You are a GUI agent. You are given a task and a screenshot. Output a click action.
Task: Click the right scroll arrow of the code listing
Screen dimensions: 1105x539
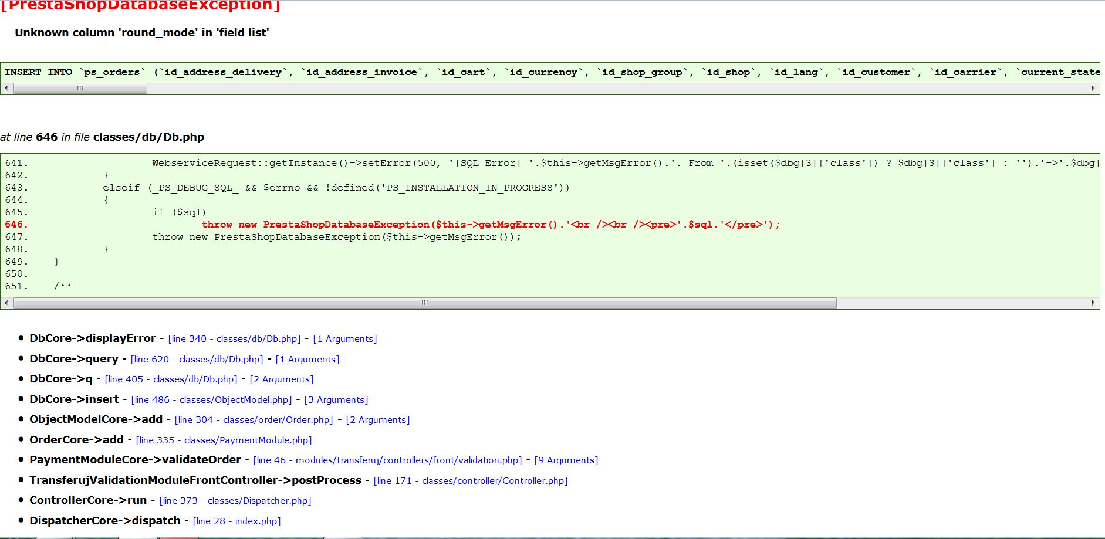tap(1093, 303)
